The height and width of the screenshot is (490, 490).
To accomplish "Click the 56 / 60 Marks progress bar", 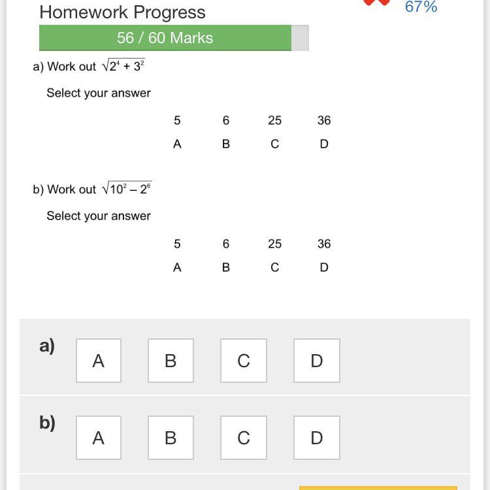I will 174,38.
